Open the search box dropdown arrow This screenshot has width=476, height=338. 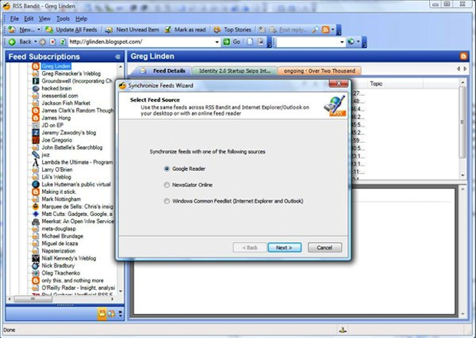coord(342,42)
